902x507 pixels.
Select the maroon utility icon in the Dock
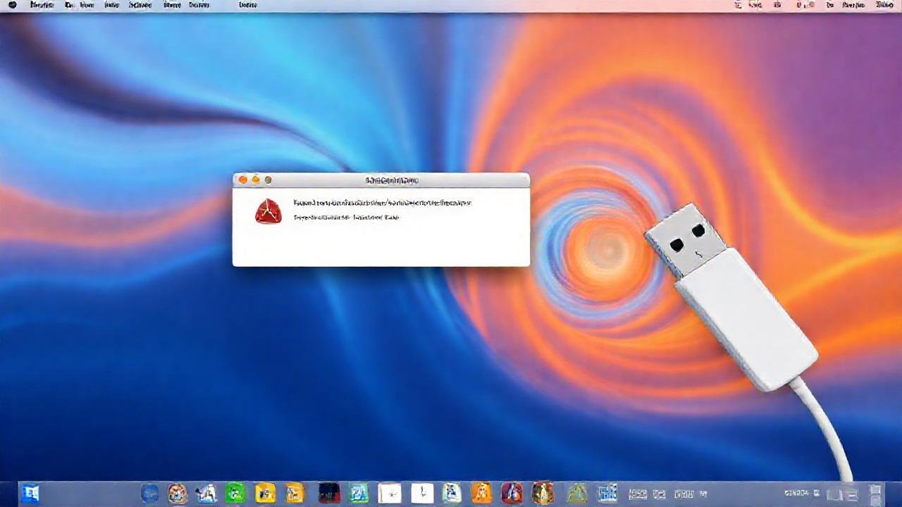511,493
